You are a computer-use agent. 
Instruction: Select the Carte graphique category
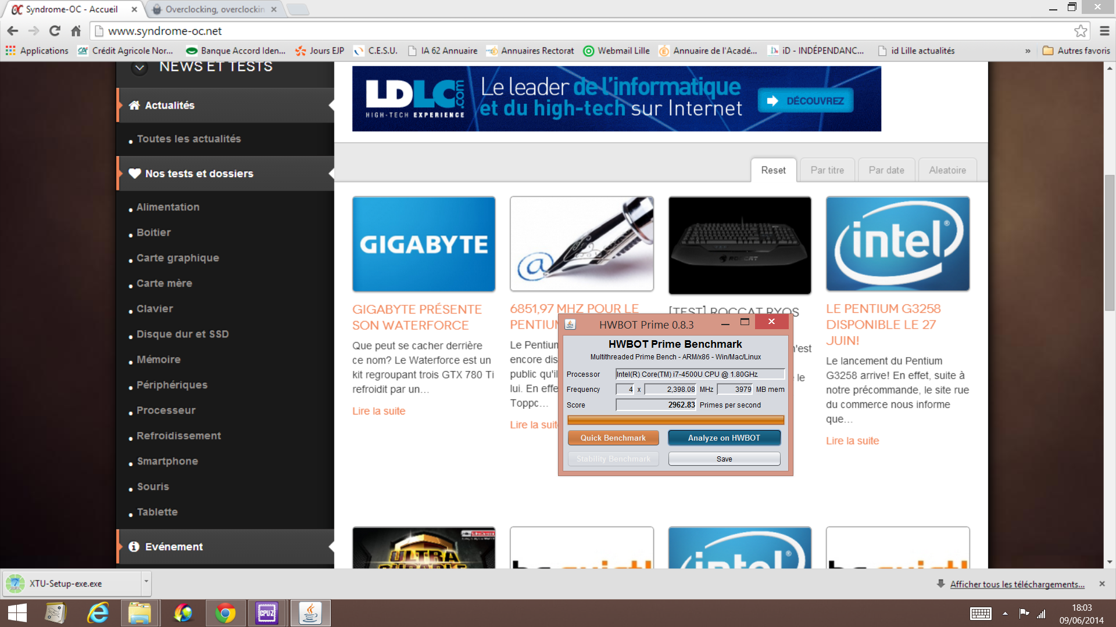(x=177, y=258)
